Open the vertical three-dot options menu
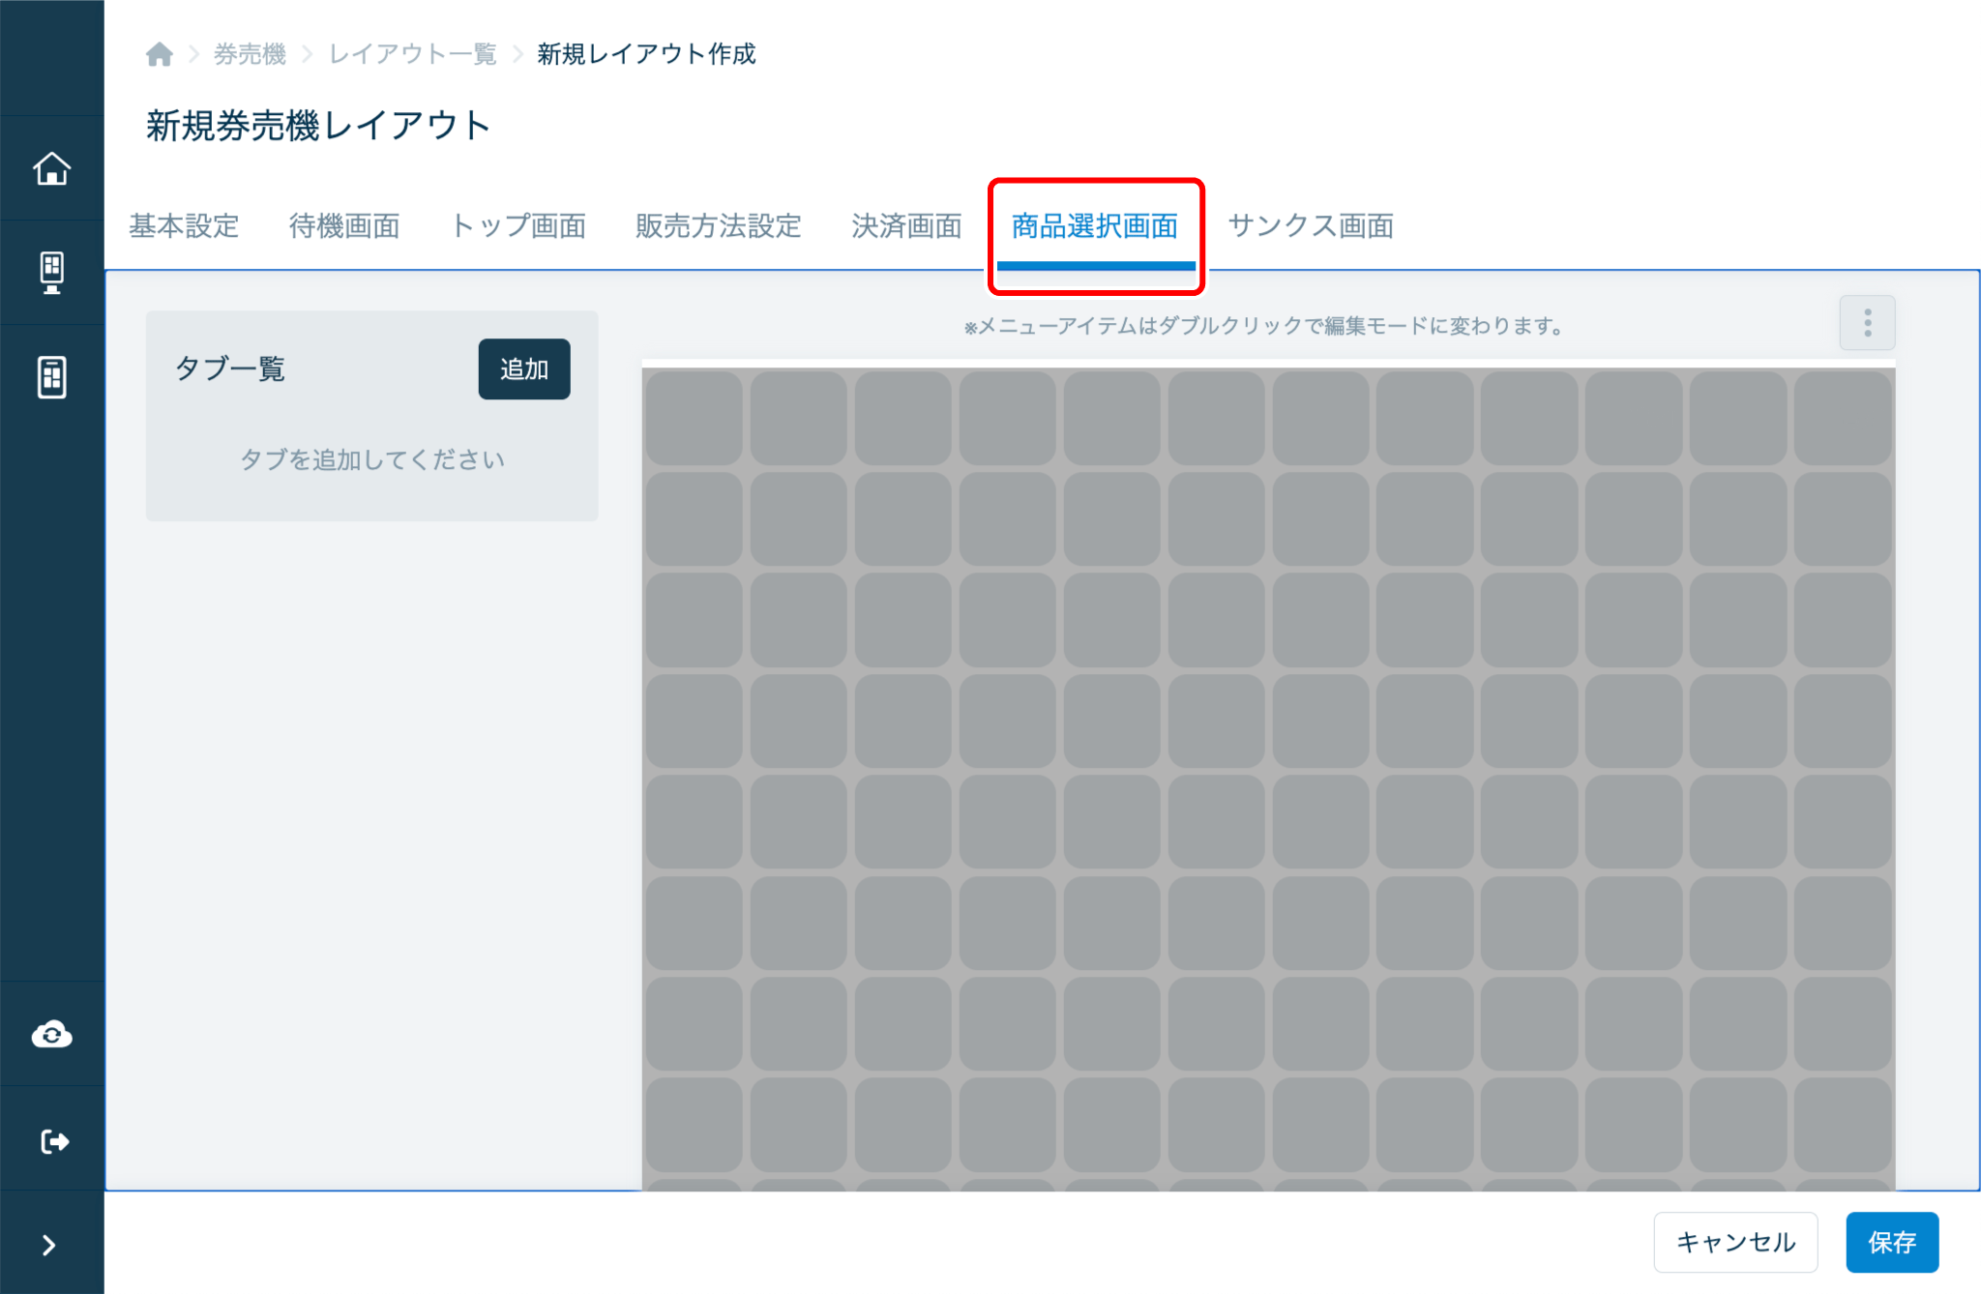 pos(1867,323)
